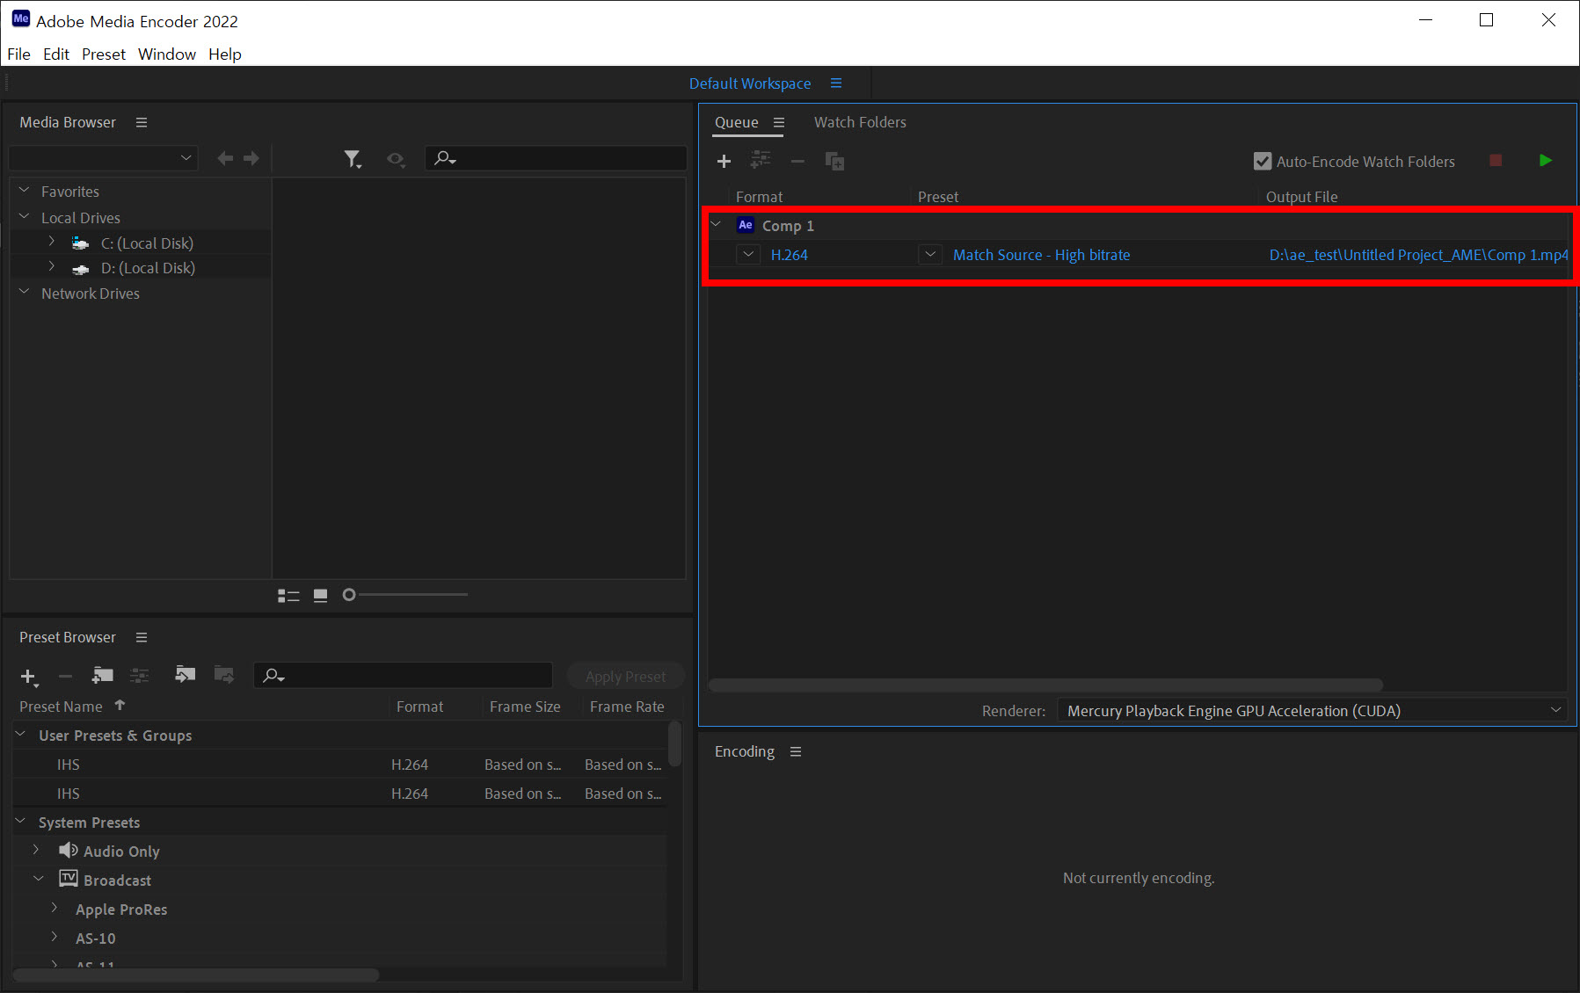Click in the Media Browser search field
This screenshot has height=993, width=1580.
tap(556, 158)
